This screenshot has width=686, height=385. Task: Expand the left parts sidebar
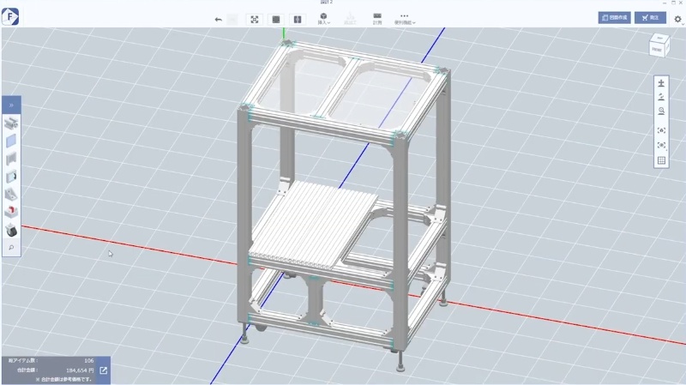[x=12, y=105]
